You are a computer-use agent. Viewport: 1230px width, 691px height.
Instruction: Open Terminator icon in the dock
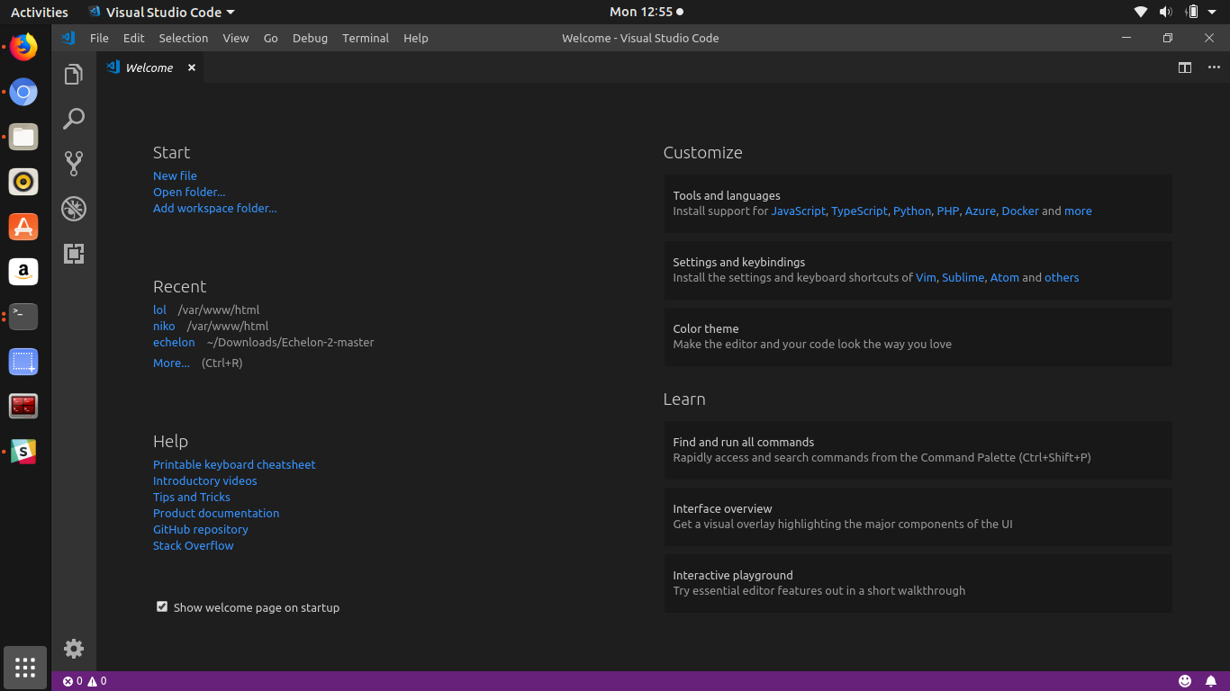[23, 407]
